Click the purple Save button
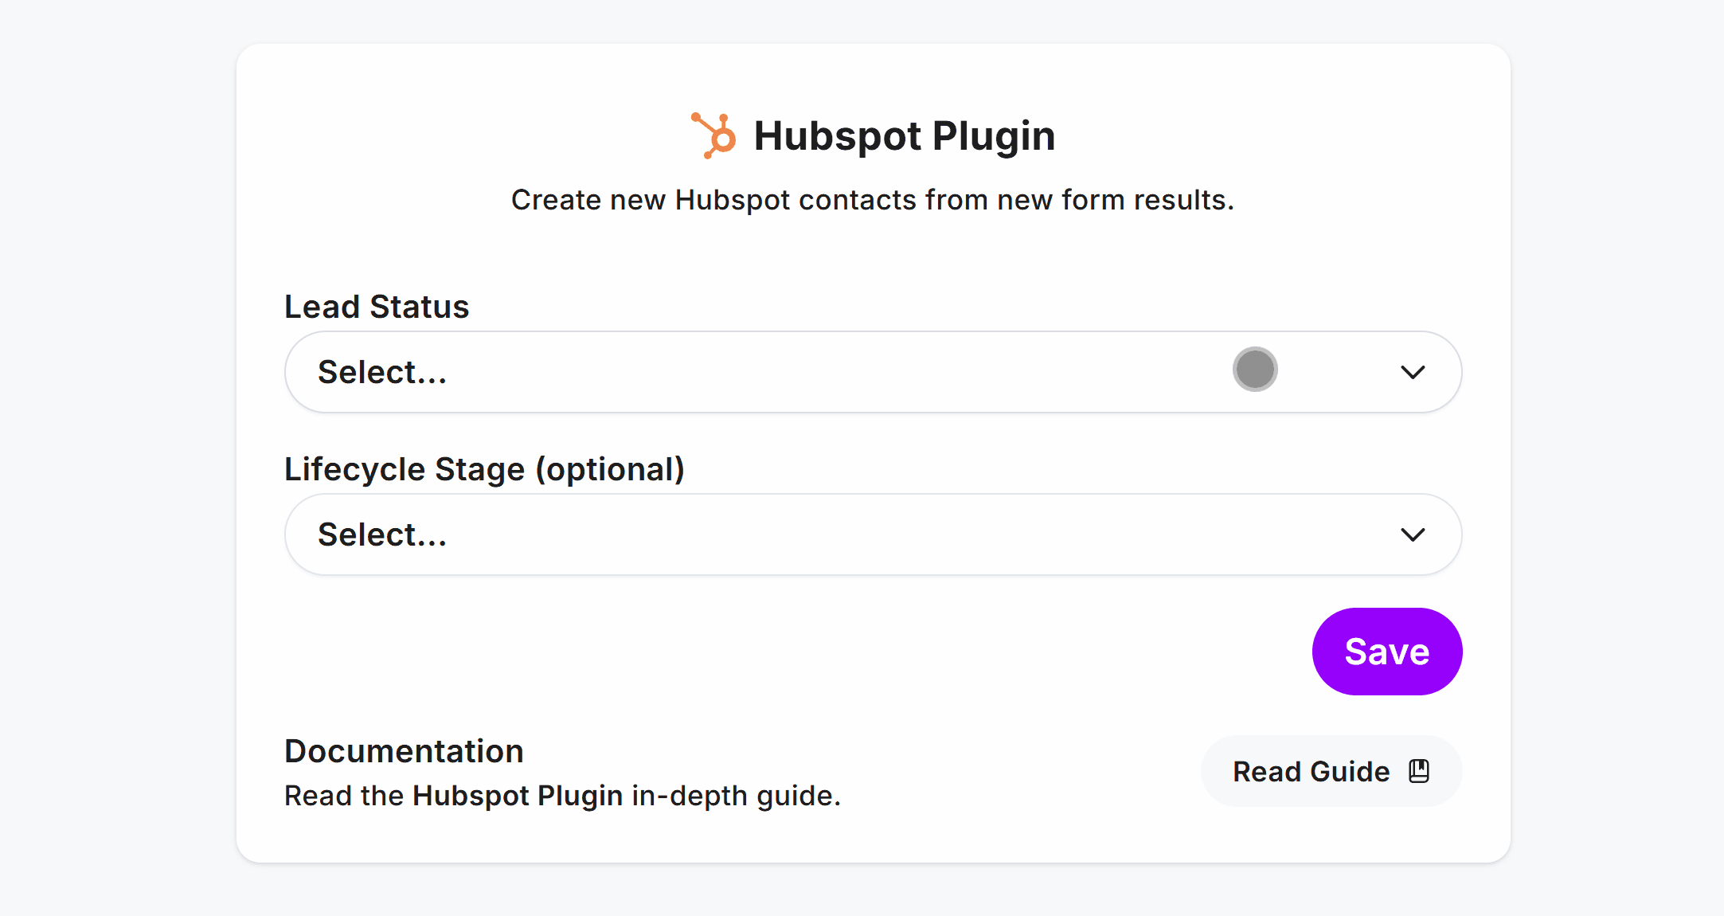The height and width of the screenshot is (916, 1724). tap(1386, 652)
